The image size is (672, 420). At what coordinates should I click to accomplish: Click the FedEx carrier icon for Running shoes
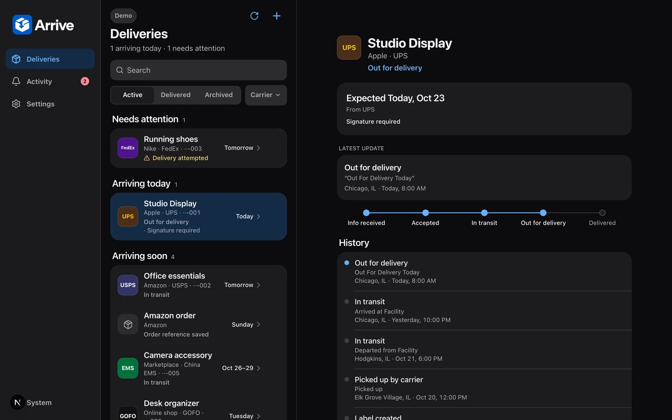click(128, 148)
